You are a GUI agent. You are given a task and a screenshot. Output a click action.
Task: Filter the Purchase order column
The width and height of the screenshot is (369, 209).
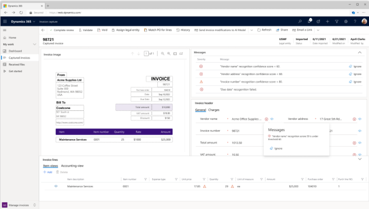(333, 179)
